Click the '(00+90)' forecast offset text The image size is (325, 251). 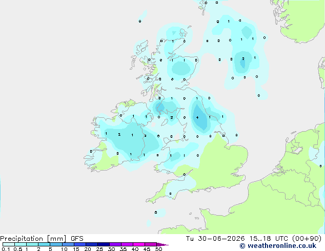(x=307, y=239)
